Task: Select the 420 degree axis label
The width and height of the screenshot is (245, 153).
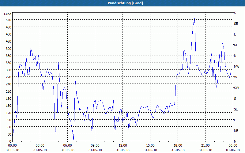Action: tap(9, 42)
